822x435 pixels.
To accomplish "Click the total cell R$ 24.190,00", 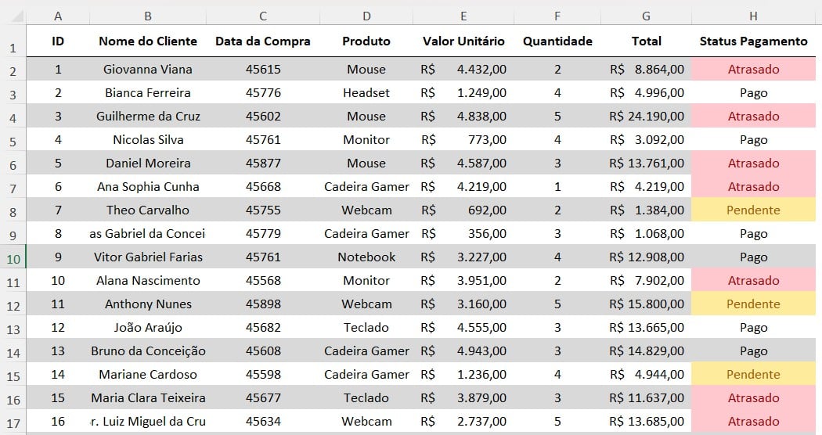I will 647,117.
